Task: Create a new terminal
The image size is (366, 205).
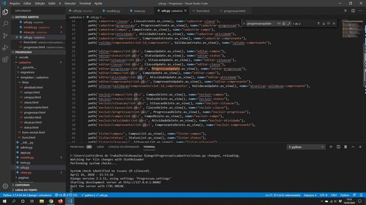Action: point(331,147)
